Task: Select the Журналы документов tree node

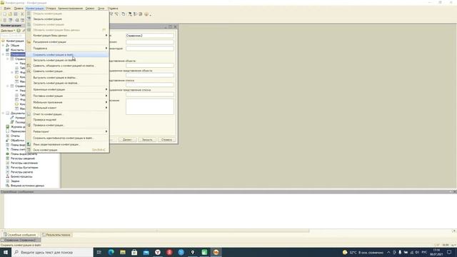Action: tap(18, 127)
